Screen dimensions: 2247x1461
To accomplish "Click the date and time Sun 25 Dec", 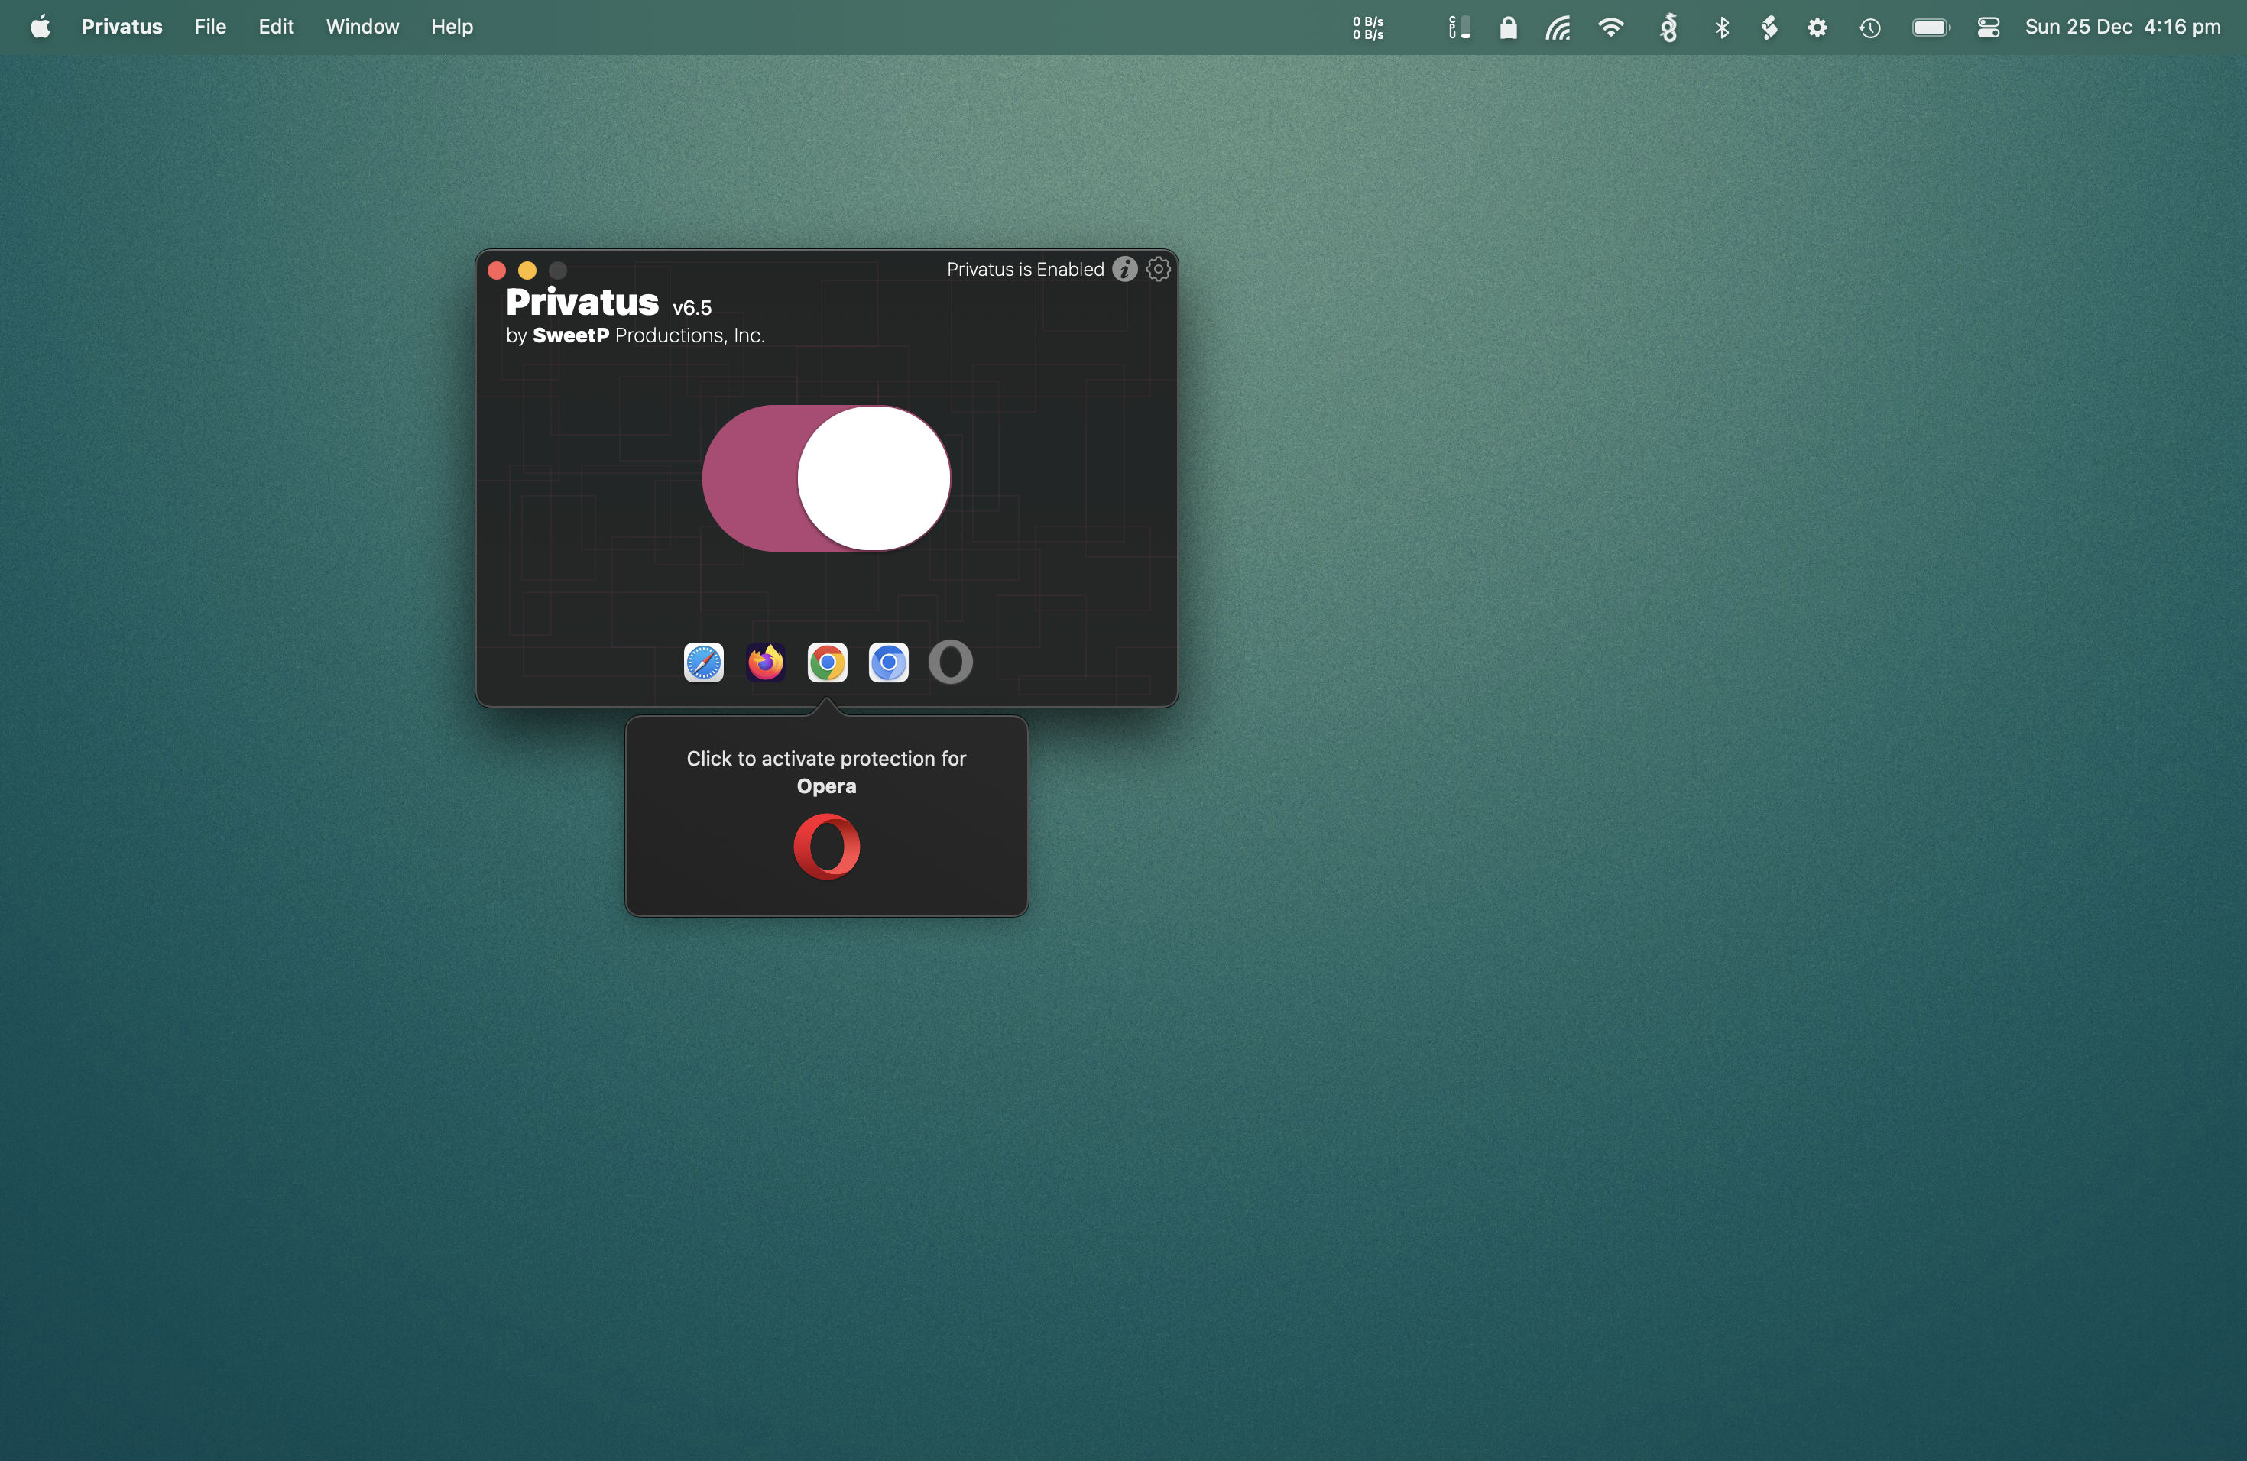I will point(2122,27).
